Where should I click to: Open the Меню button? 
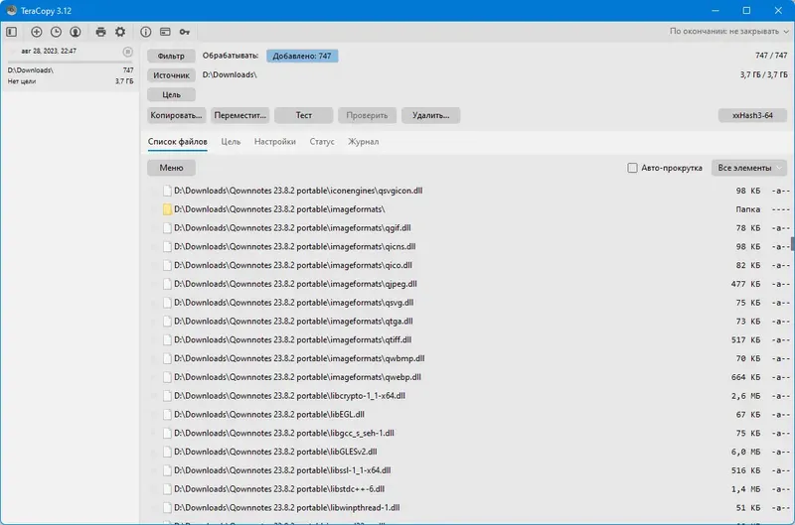click(x=171, y=168)
